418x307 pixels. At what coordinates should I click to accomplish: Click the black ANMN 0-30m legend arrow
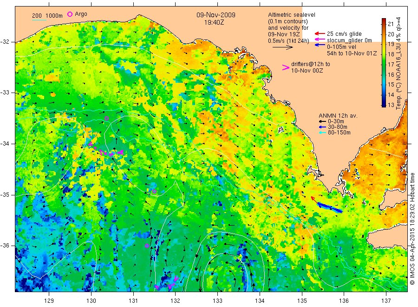coord(323,121)
